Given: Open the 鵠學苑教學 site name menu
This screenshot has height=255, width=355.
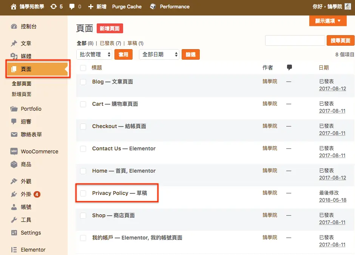Looking at the screenshot, I should 32,6.
